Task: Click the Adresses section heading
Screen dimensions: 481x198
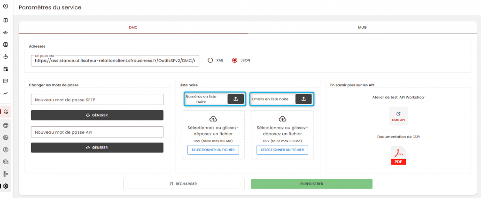Action: tap(37, 46)
